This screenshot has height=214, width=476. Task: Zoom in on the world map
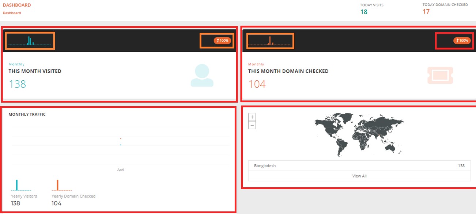252,117
